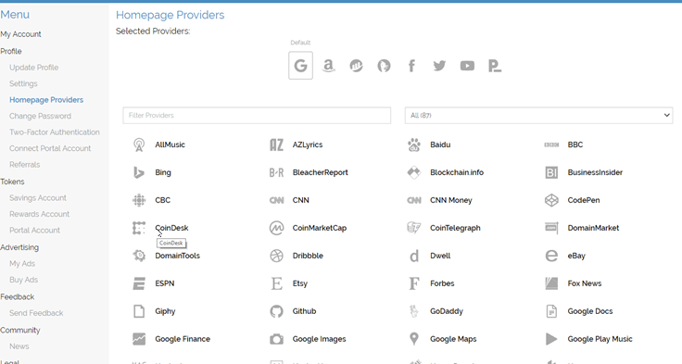Click the AllMusic provider icon
The image size is (682, 364).
click(x=139, y=144)
